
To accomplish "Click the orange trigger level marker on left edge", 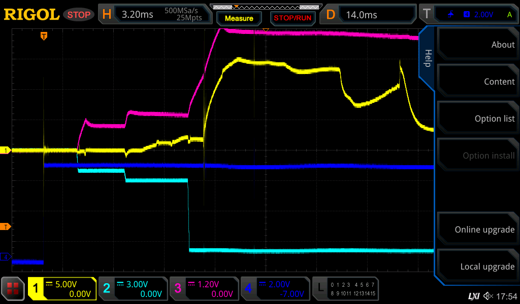I will 6,226.
